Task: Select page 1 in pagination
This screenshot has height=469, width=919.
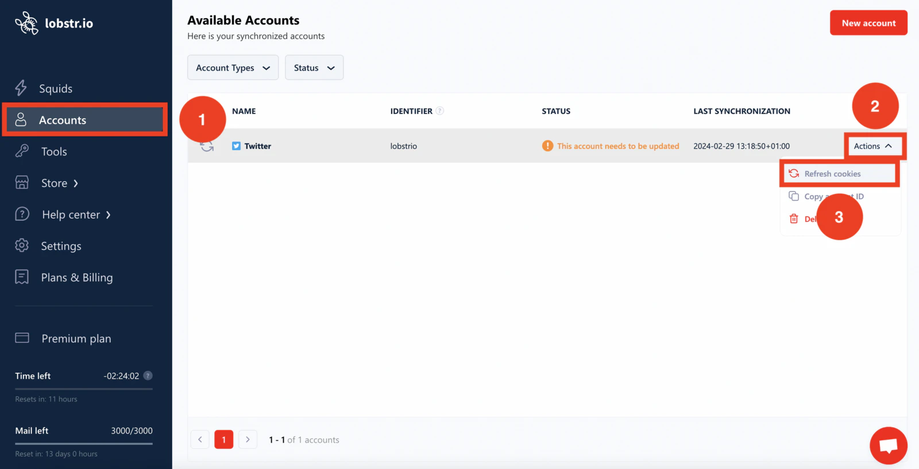Action: tap(224, 440)
